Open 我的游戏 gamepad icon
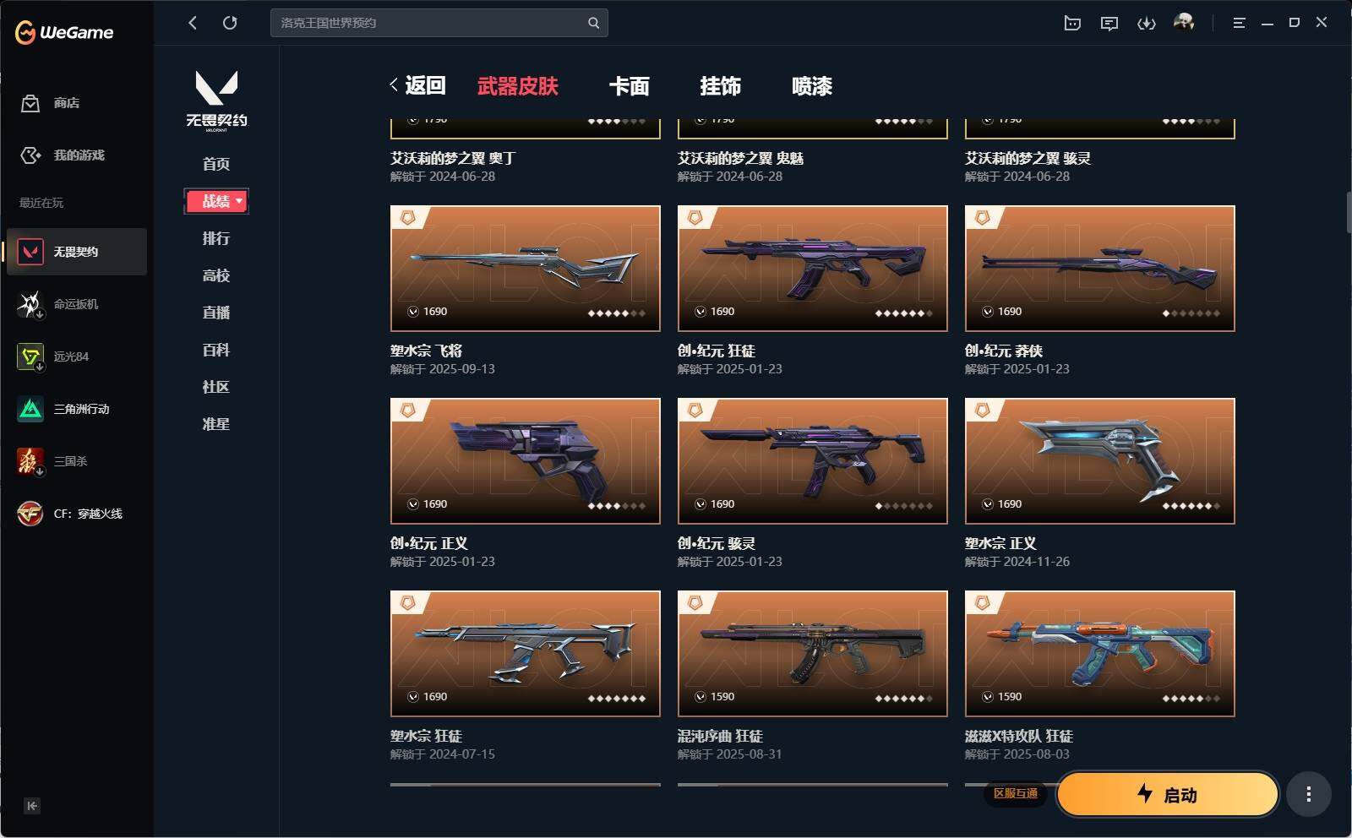The width and height of the screenshot is (1352, 838). [x=30, y=155]
